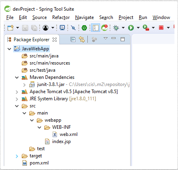Click the Save disk icon in toolbar
178x170 pixels.
[25, 28]
